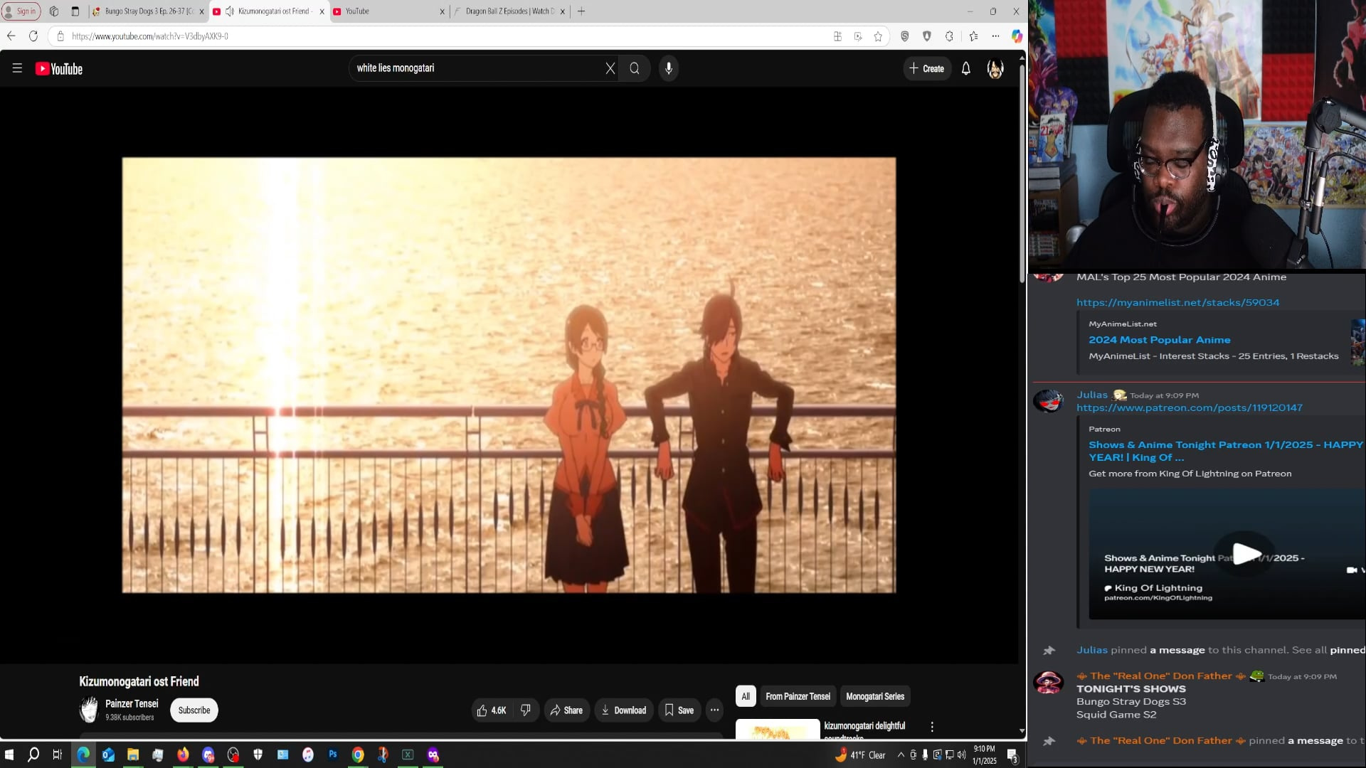Open the myanimelist.net/stacks/59034 link

point(1177,303)
